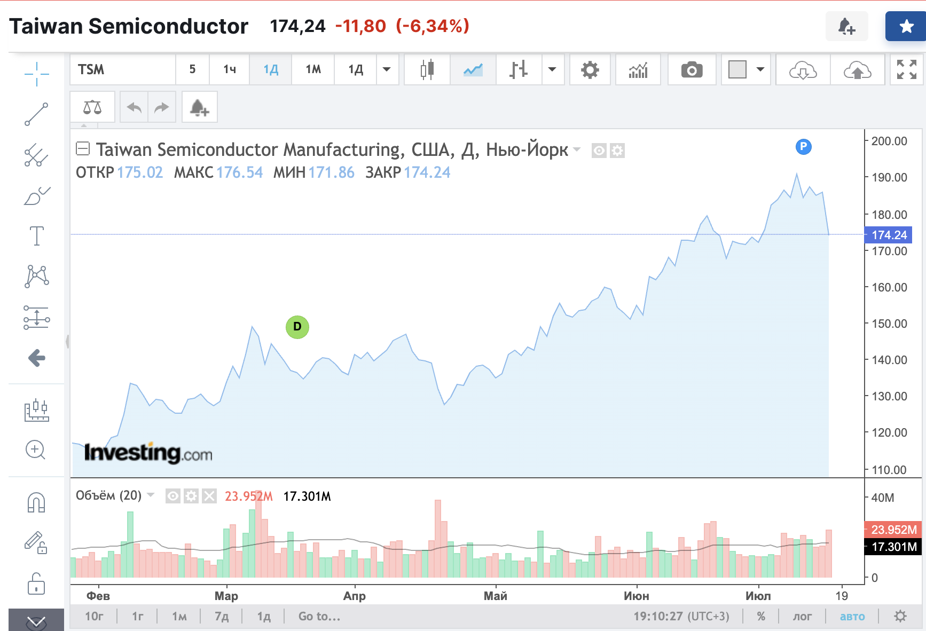
Task: Open chart settings gear in toolbar
Action: [x=590, y=70]
